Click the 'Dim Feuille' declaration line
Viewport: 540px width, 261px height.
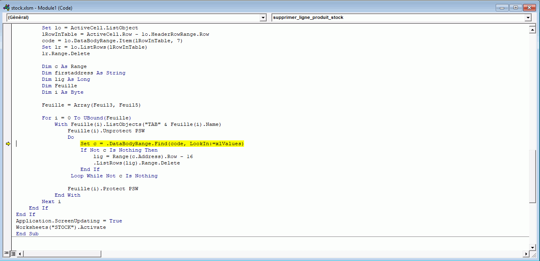coord(60,86)
